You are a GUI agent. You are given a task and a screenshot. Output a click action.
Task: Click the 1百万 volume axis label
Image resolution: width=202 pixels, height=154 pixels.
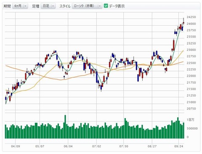191,120
